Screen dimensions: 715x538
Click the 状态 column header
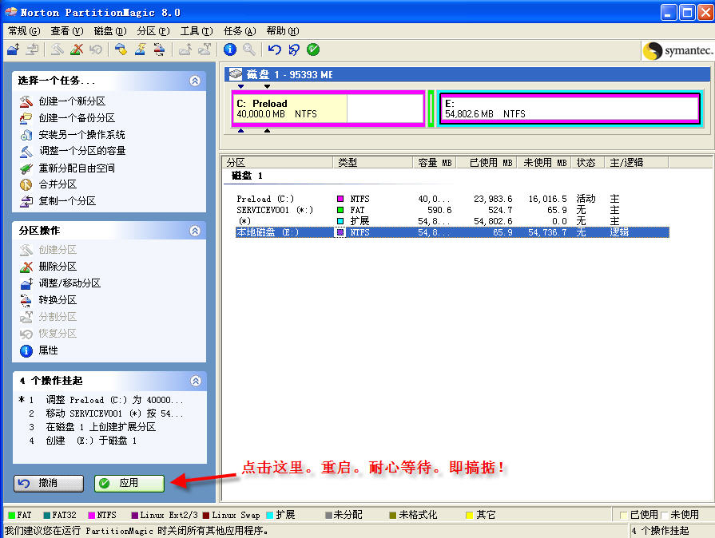(x=588, y=163)
